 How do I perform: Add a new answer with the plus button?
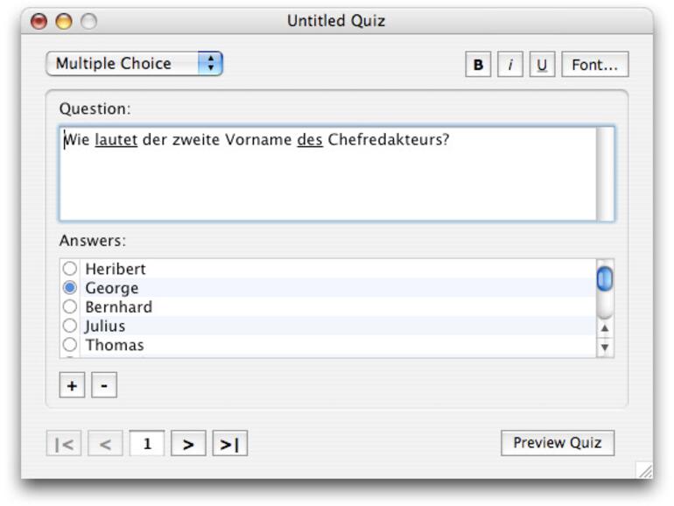tap(72, 385)
